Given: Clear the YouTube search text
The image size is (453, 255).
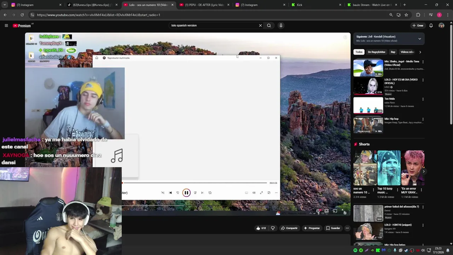Looking at the screenshot, I should (x=260, y=25).
